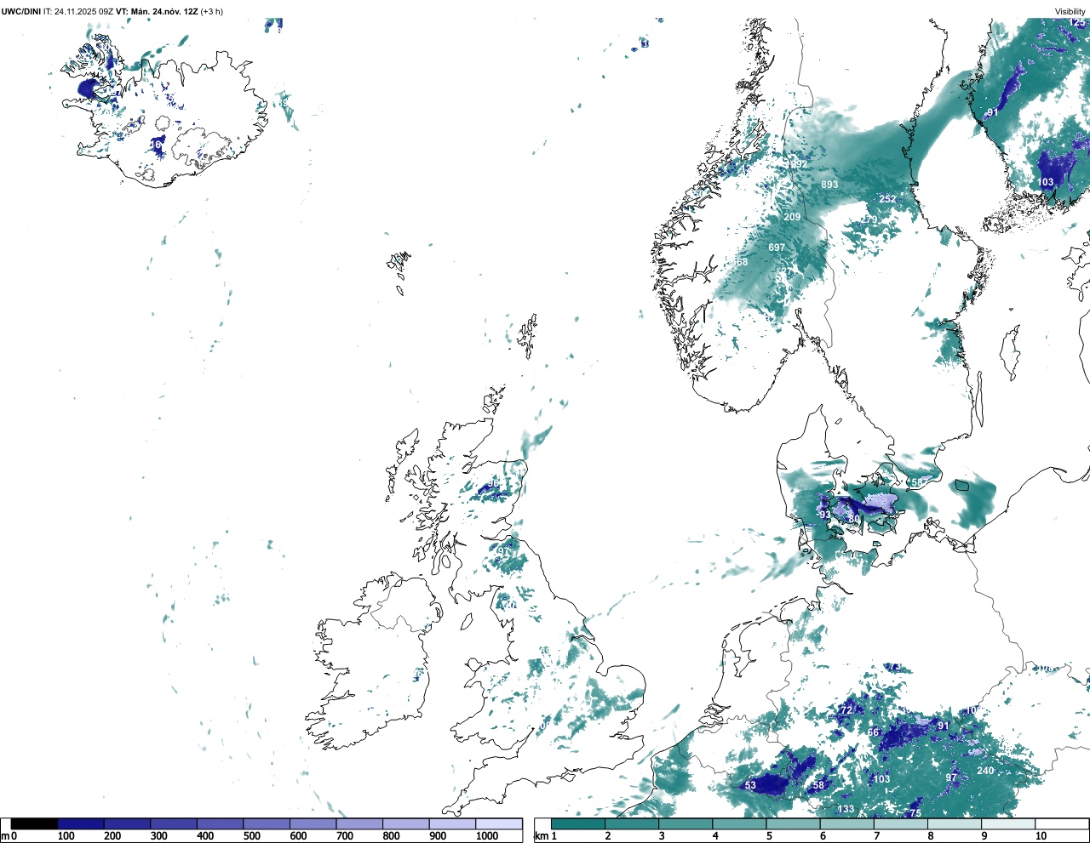
Task: Click the '7' tick label on km legend
Action: click(x=876, y=836)
